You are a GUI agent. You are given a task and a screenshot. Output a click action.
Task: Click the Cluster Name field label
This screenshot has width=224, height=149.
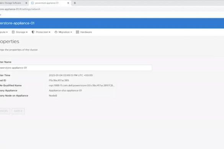6,62
